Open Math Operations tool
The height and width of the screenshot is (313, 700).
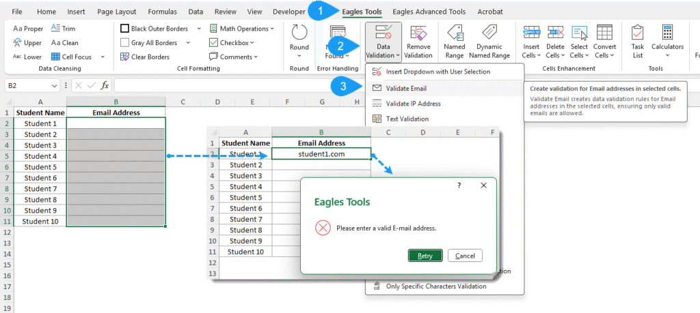coord(241,29)
